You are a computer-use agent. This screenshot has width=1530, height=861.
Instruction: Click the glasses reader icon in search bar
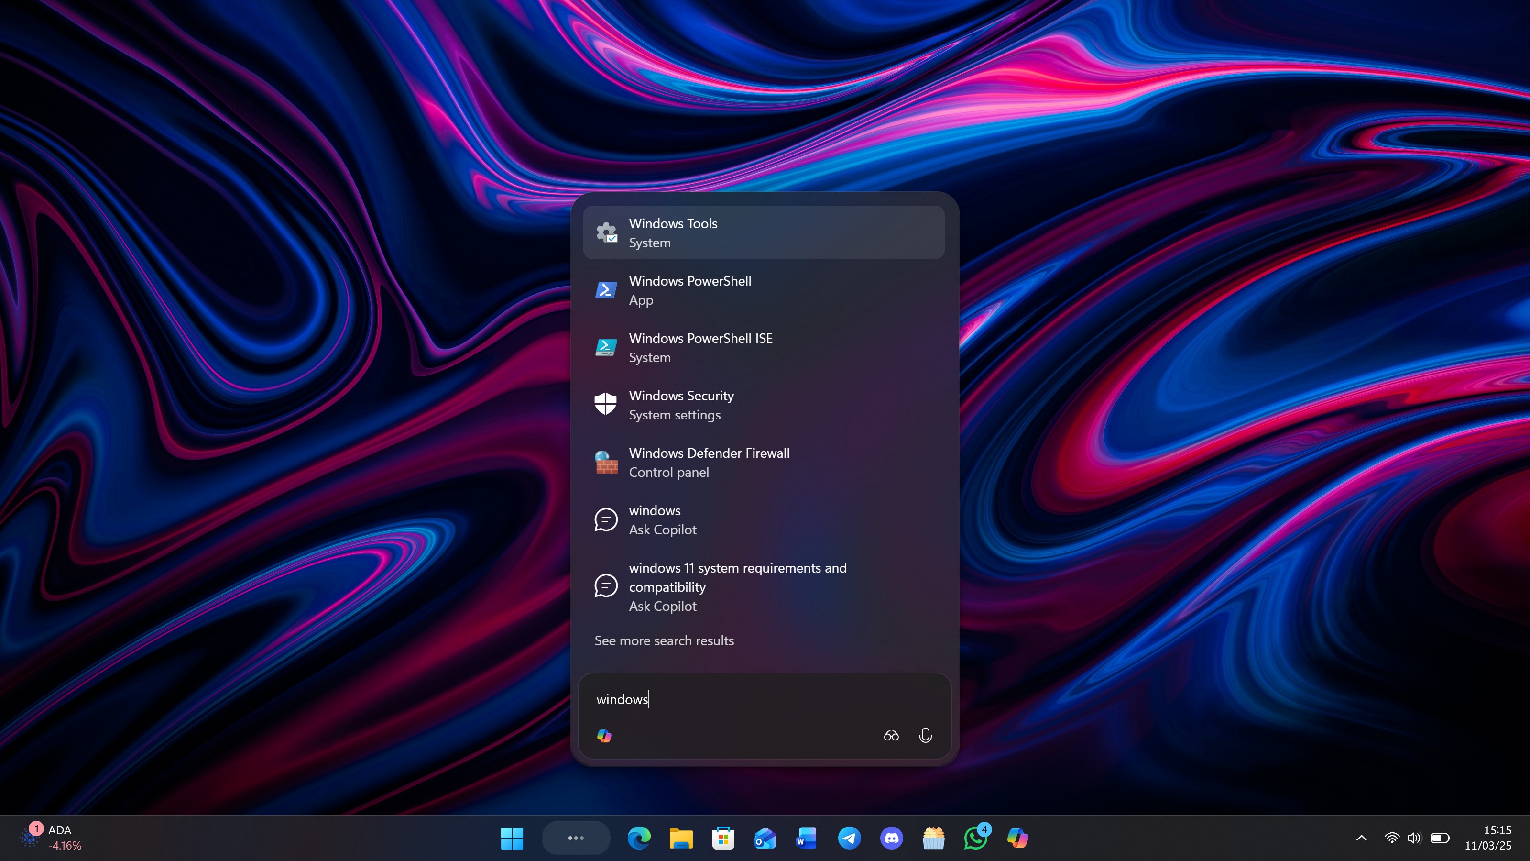pyautogui.click(x=891, y=736)
